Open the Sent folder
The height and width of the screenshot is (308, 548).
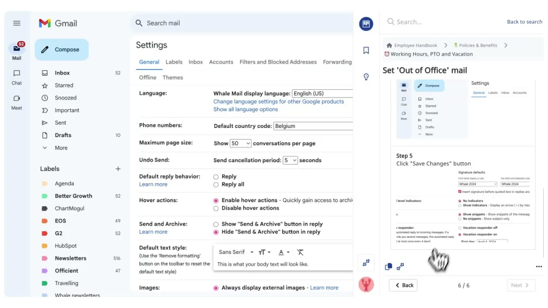(x=60, y=123)
